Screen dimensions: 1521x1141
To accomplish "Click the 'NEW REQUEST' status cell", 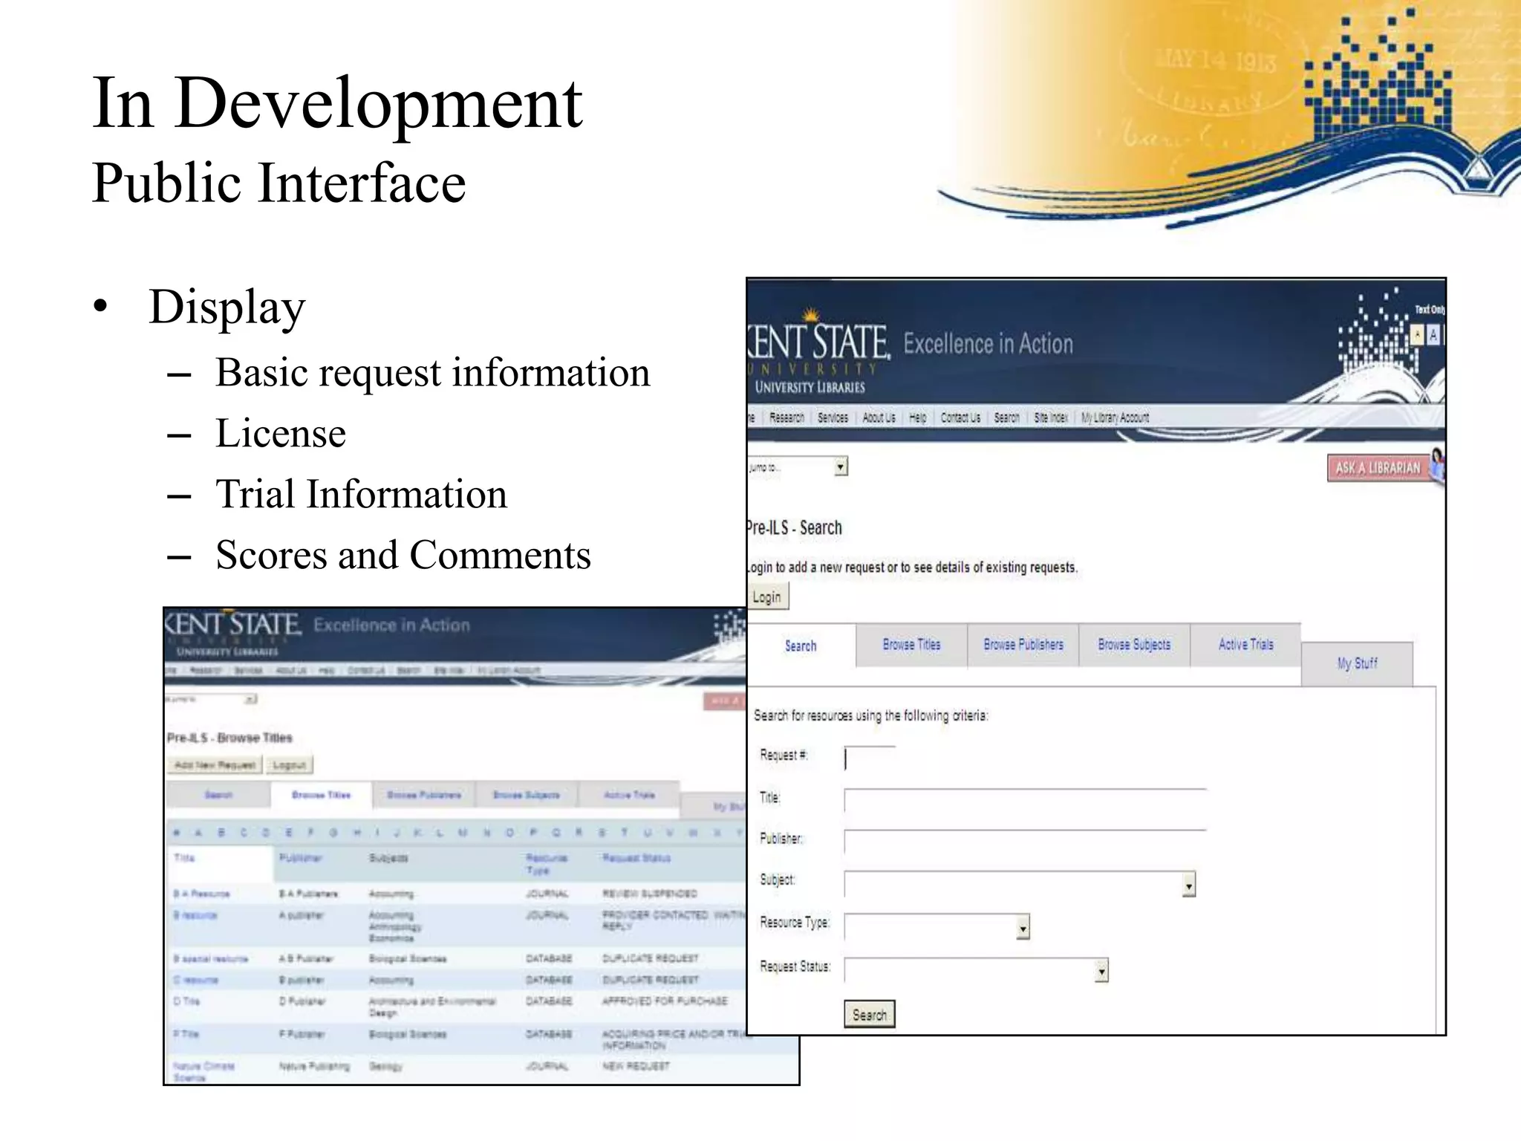I will click(x=636, y=1067).
